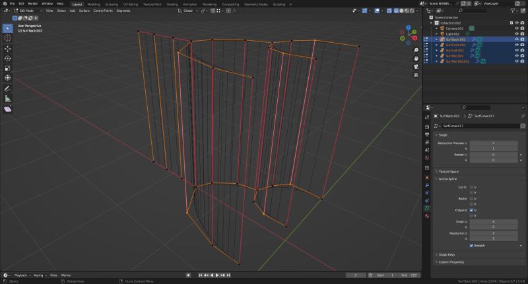Open the Render properties tab
528x284 pixels.
click(x=427, y=127)
